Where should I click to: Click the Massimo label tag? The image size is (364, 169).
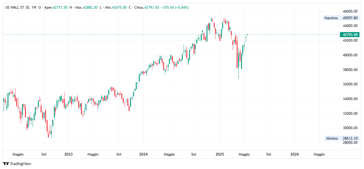[331, 18]
